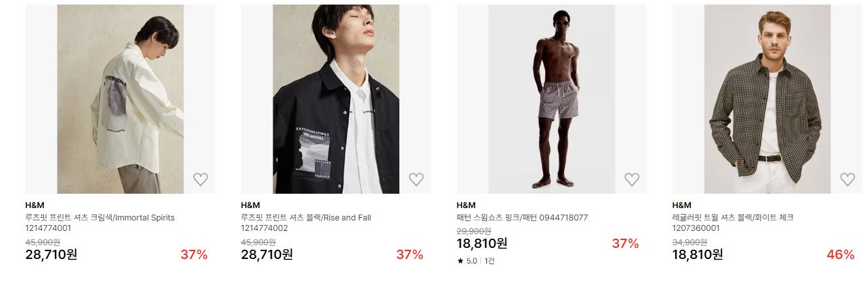Select 18,810원 price of swim shorts
The height and width of the screenshot is (287, 866).
click(482, 243)
